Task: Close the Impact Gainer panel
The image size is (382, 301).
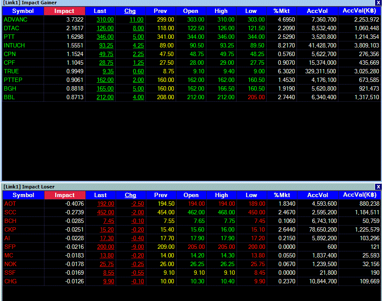Action: (x=378, y=3)
